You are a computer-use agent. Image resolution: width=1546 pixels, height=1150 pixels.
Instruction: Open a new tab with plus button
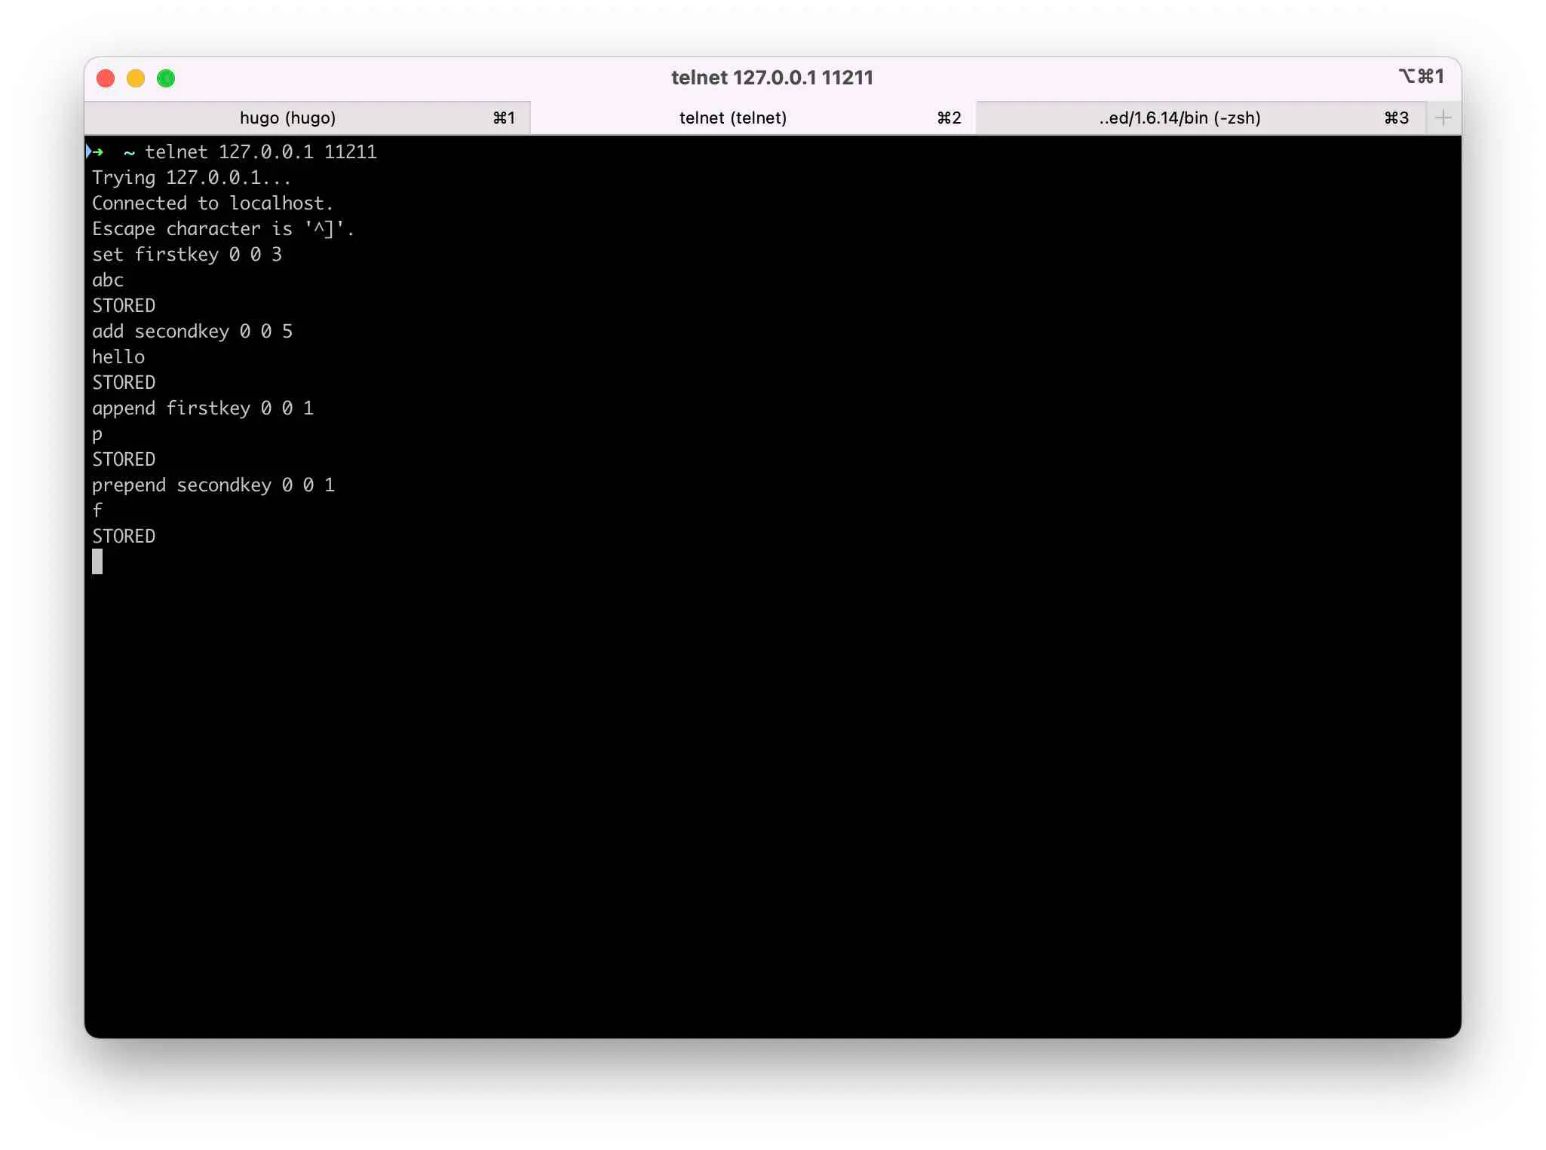click(x=1443, y=118)
